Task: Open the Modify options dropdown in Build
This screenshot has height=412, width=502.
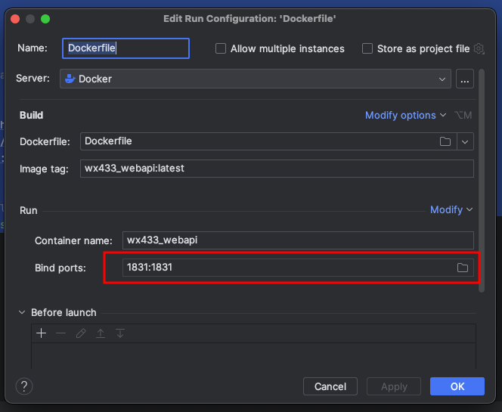Action: pyautogui.click(x=406, y=115)
